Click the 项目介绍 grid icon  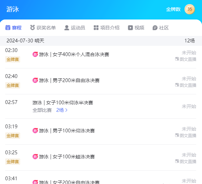click(x=96, y=28)
